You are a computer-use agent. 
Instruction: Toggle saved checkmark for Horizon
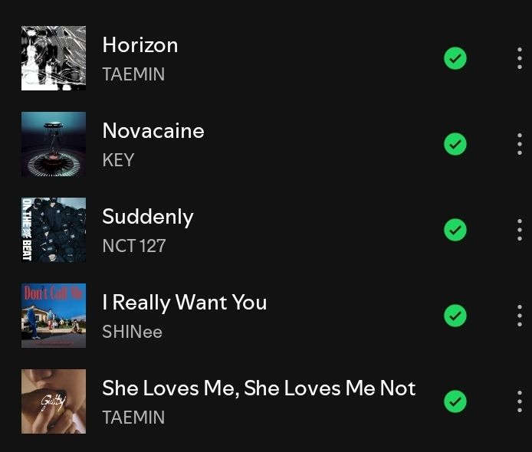click(455, 58)
